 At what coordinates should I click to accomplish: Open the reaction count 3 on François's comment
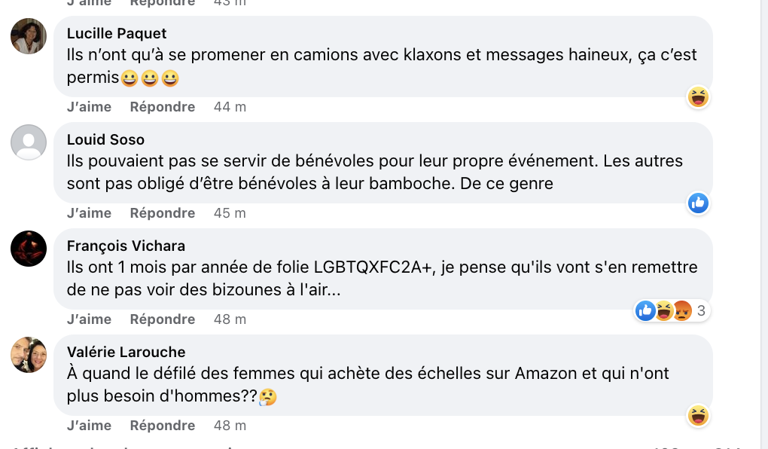701,311
